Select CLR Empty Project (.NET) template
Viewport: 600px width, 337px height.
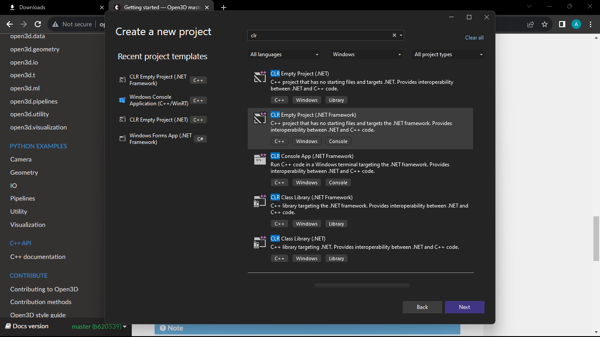pos(360,87)
